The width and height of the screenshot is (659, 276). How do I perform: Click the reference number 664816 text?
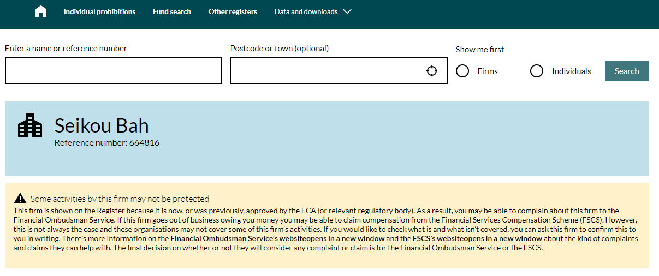[107, 143]
